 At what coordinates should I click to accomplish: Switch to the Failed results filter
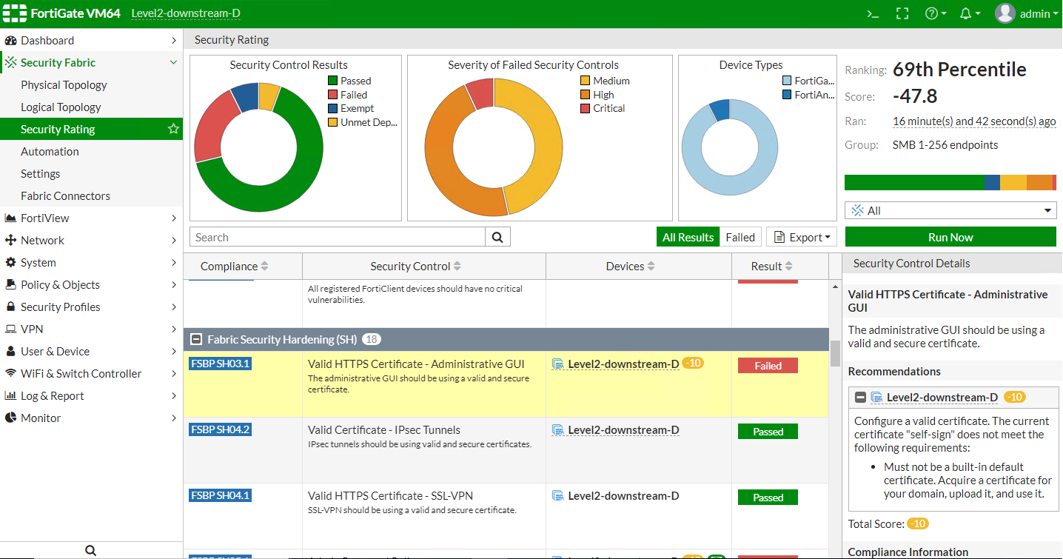pos(740,237)
